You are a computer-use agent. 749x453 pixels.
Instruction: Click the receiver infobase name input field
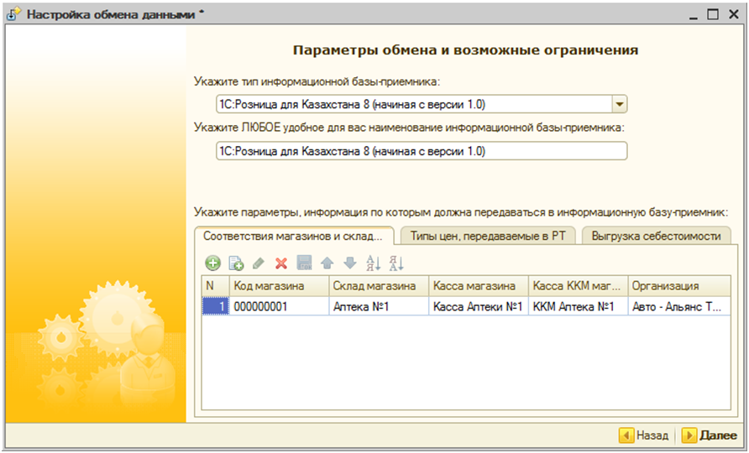pyautogui.click(x=420, y=151)
